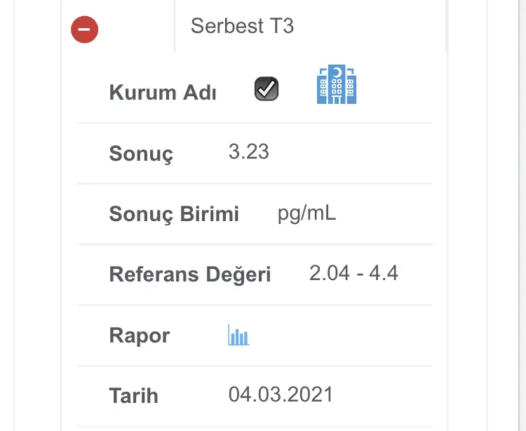The width and height of the screenshot is (526, 431).
Task: Click the Serbest T3 test name
Action: point(242,26)
